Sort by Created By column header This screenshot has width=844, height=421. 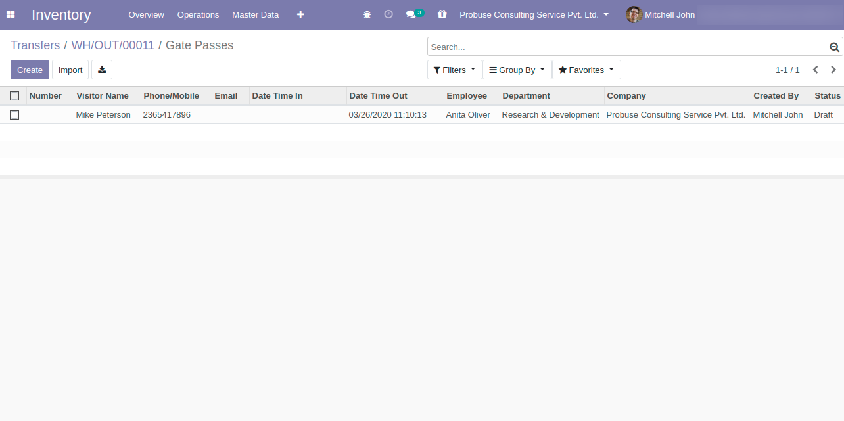pos(782,96)
